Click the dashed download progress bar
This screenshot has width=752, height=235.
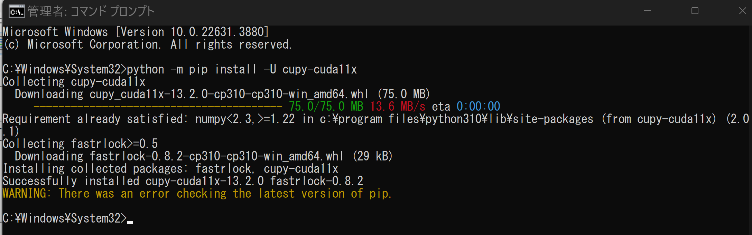tap(158, 106)
